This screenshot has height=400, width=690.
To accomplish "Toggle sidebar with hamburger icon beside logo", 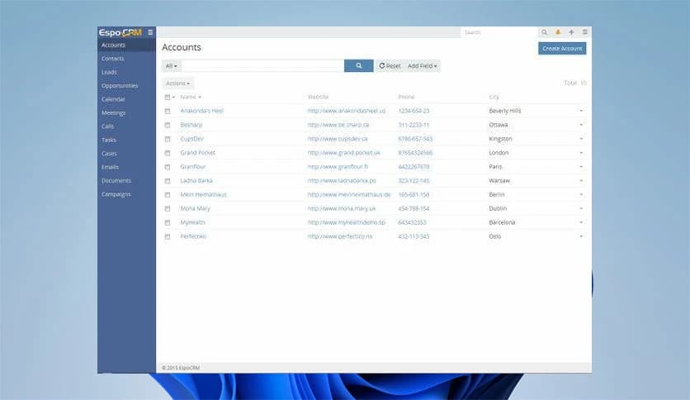I will pos(150,32).
